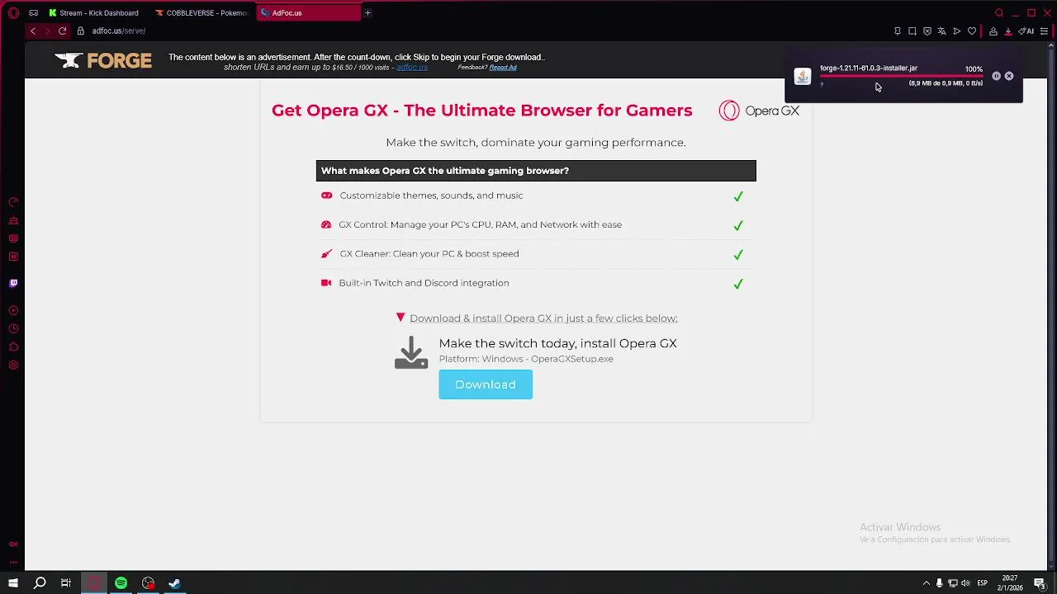1057x594 pixels.
Task: Open the tab search magnifier icon
Action: (x=999, y=13)
